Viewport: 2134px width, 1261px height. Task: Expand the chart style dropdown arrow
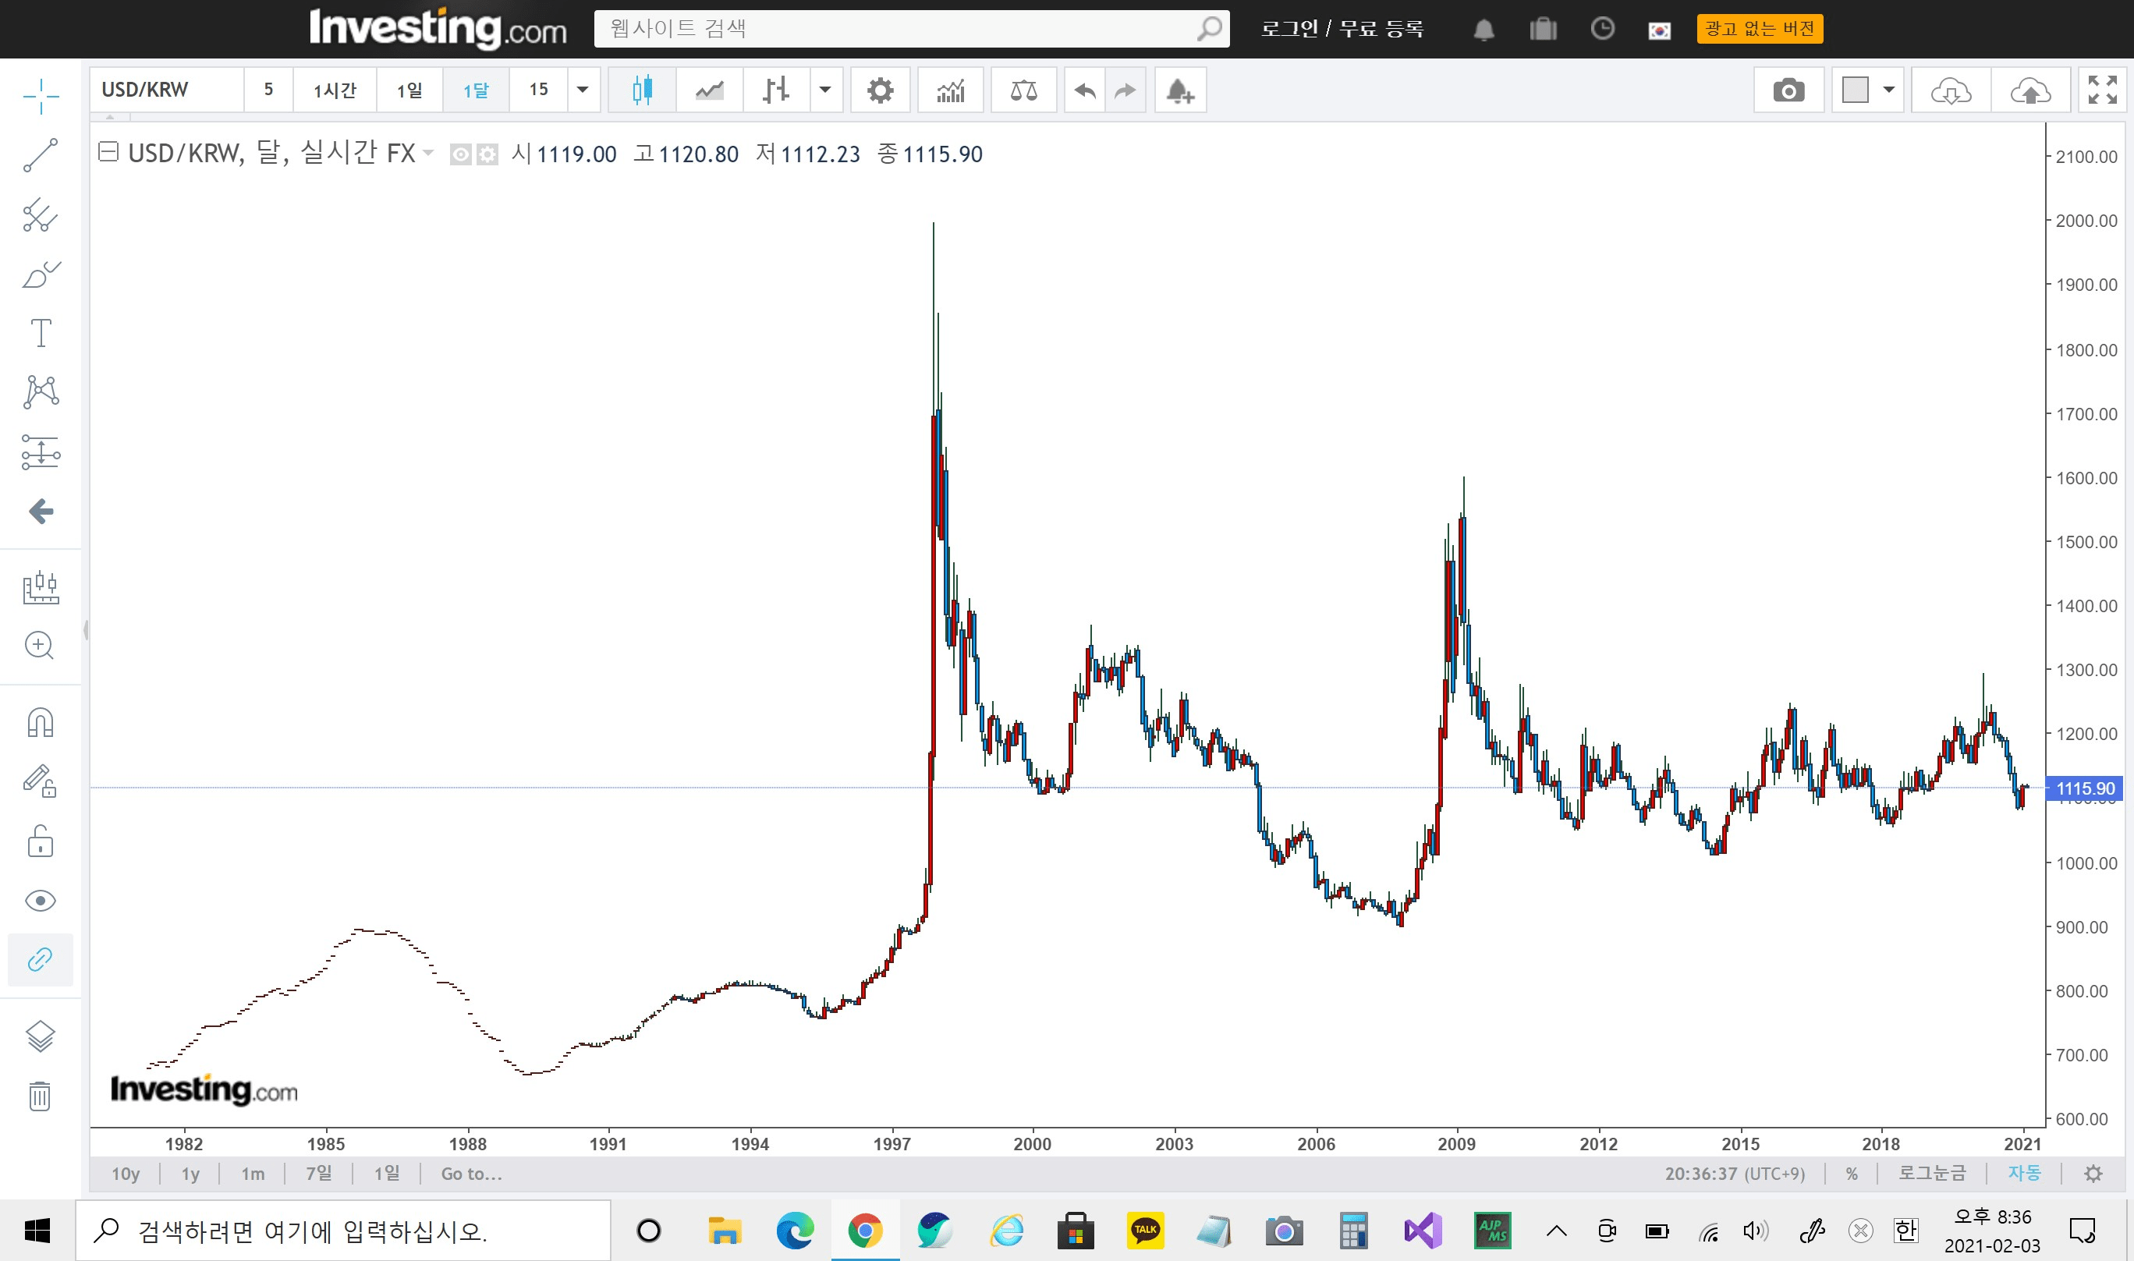(x=825, y=90)
